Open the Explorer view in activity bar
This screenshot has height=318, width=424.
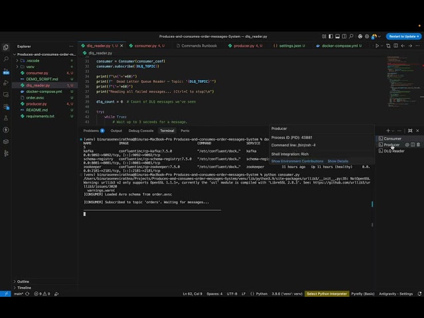tap(6, 47)
